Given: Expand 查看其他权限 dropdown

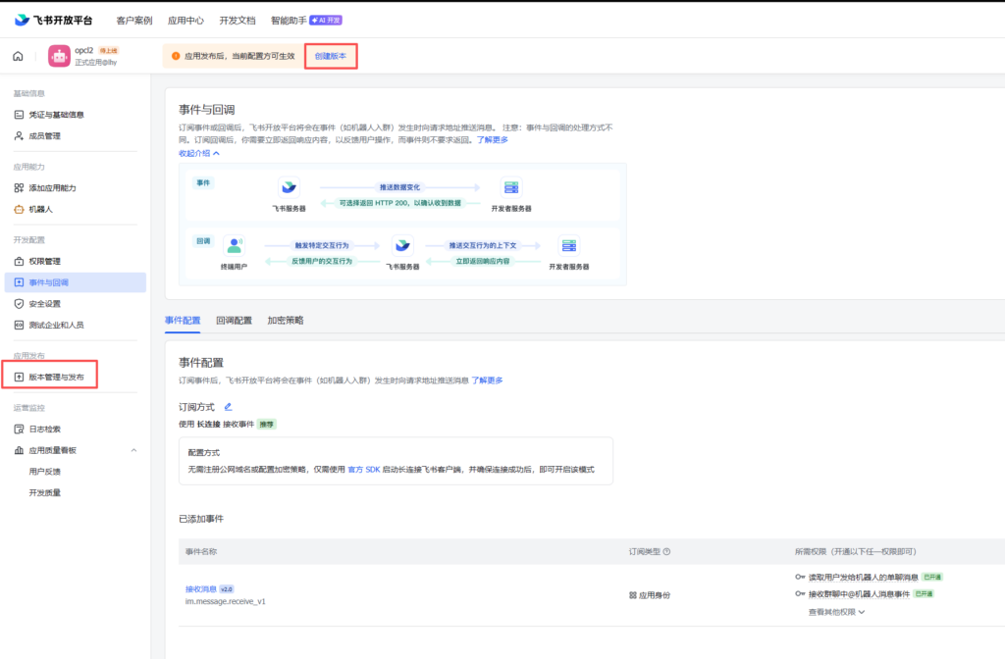Looking at the screenshot, I should [x=836, y=612].
